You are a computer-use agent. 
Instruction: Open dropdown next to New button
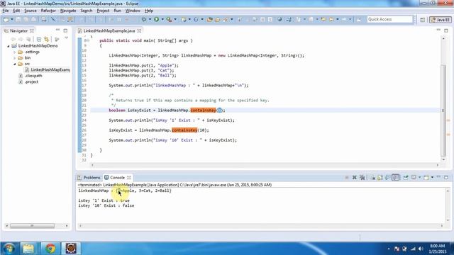click(x=12, y=19)
